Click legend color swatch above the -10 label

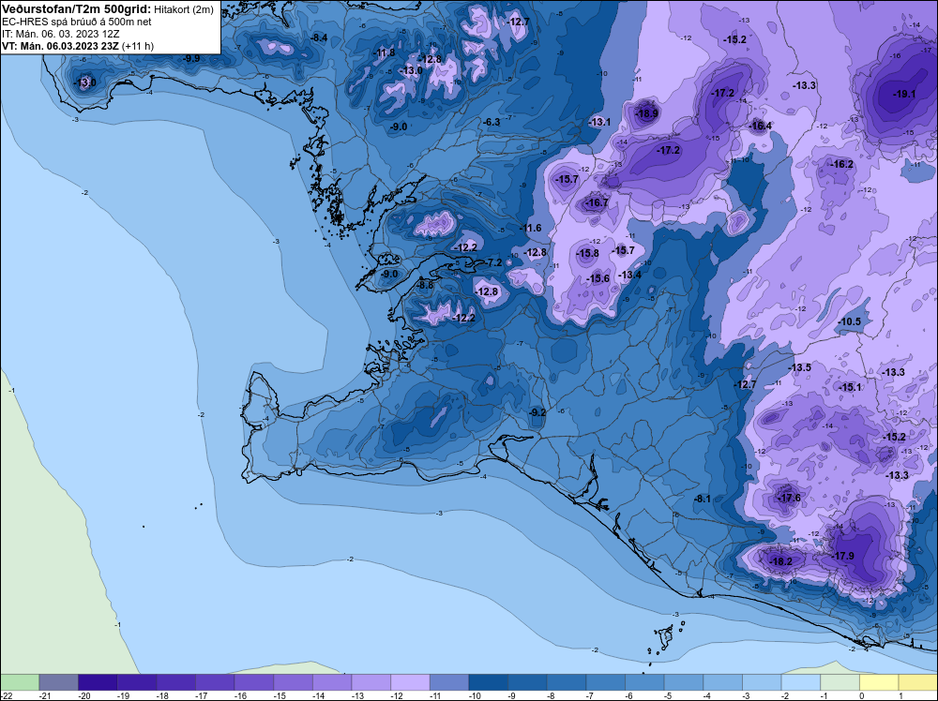[488, 682]
